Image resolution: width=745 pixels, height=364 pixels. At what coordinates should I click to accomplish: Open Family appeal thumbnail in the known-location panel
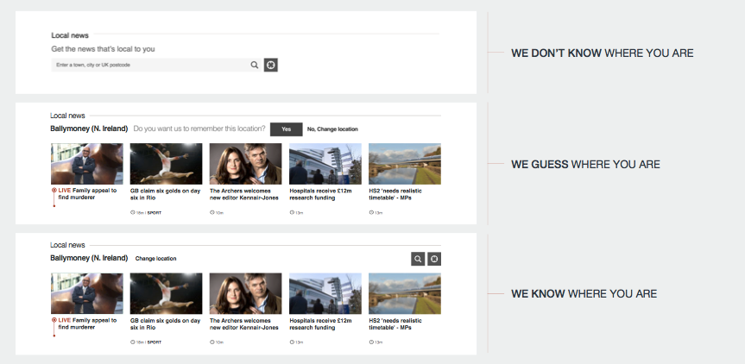[x=87, y=293]
